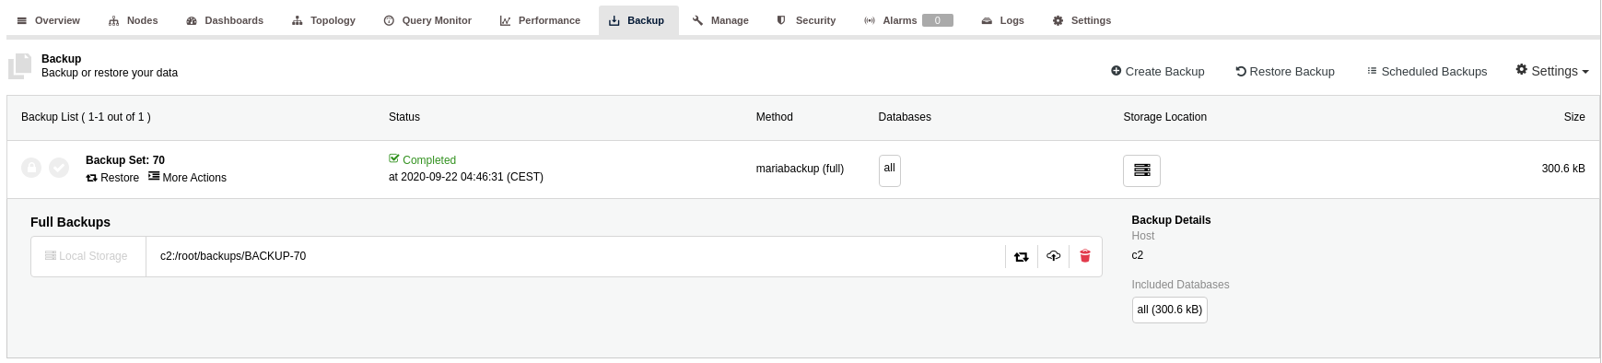The image size is (1602, 363).
Task: Click the Alarms count badge
Action: click(938, 20)
